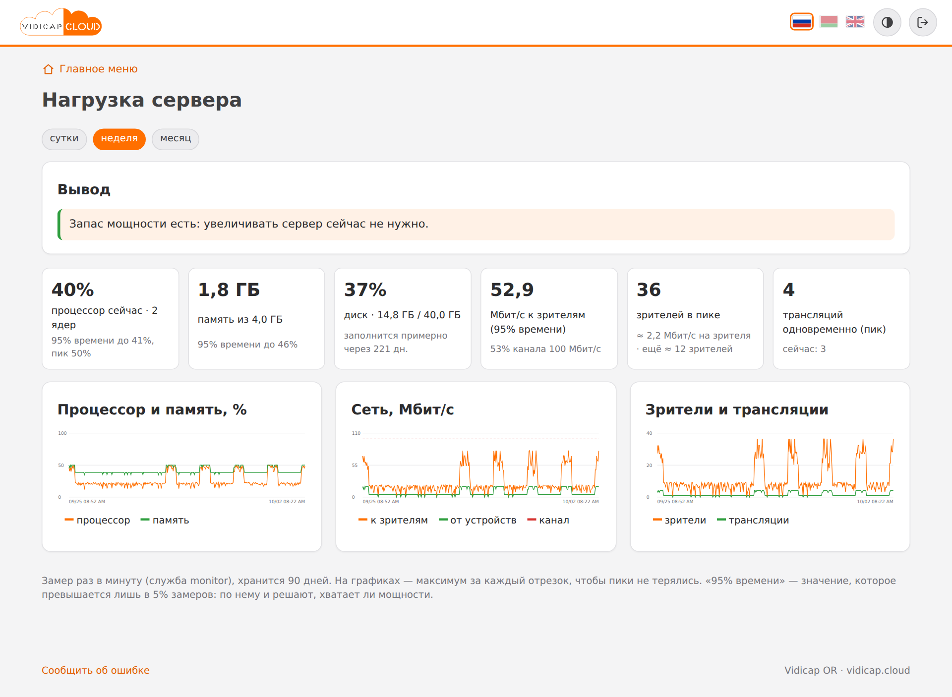
Task: Toggle the зрители legend series
Action: coord(679,520)
